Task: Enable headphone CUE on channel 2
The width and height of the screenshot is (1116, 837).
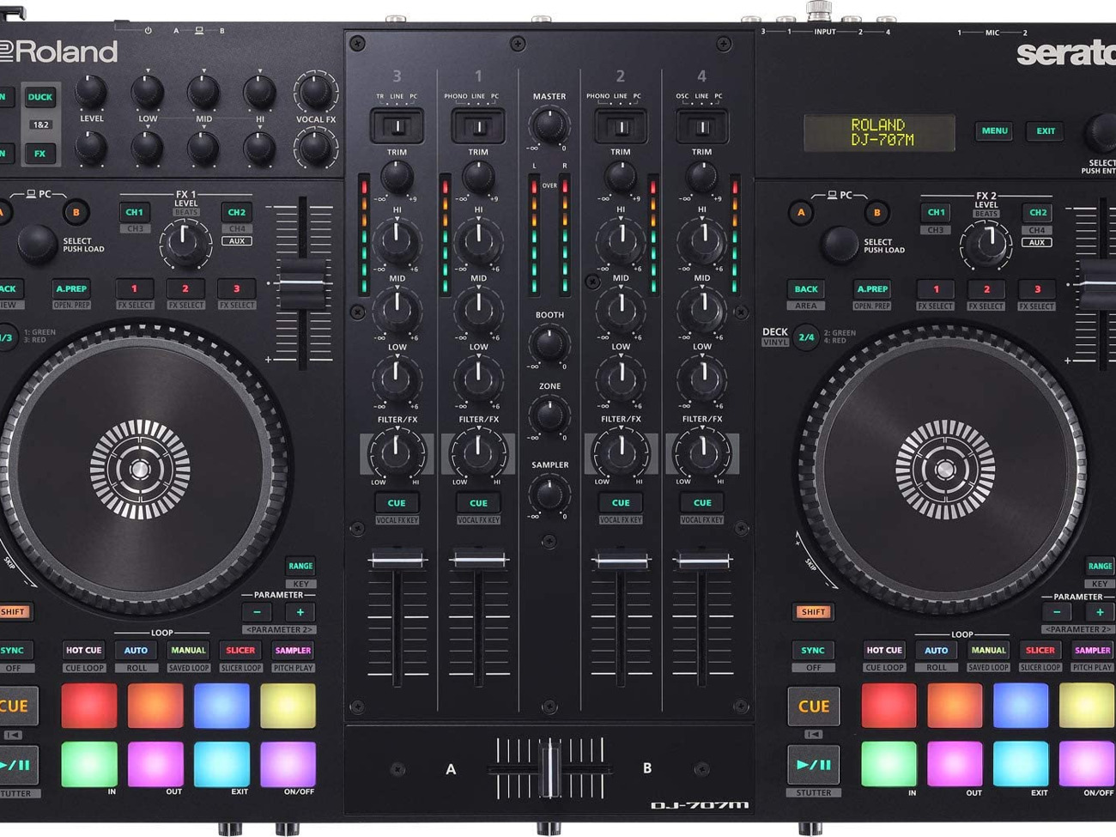Action: (621, 503)
